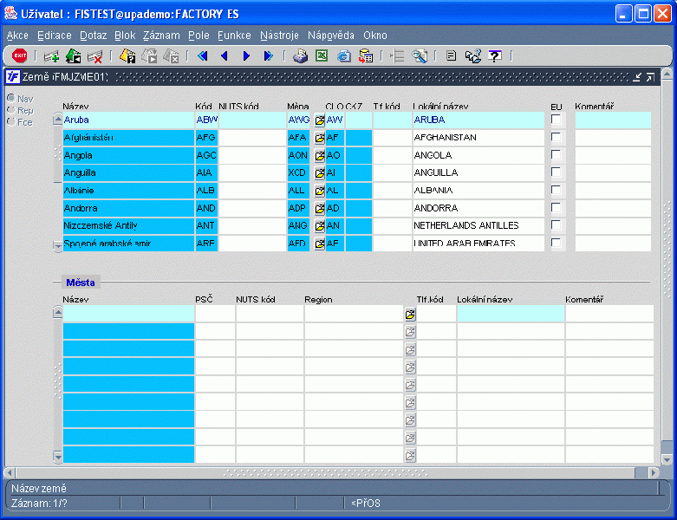The height and width of the screenshot is (520, 677).
Task: Click the horizontal scrollbar at bottom
Action: (x=338, y=472)
